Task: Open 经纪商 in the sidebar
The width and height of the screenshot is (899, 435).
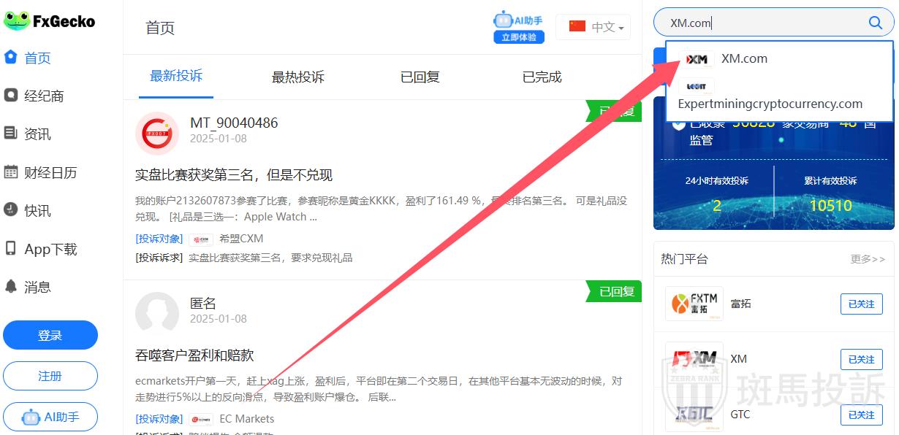Action: tap(44, 96)
